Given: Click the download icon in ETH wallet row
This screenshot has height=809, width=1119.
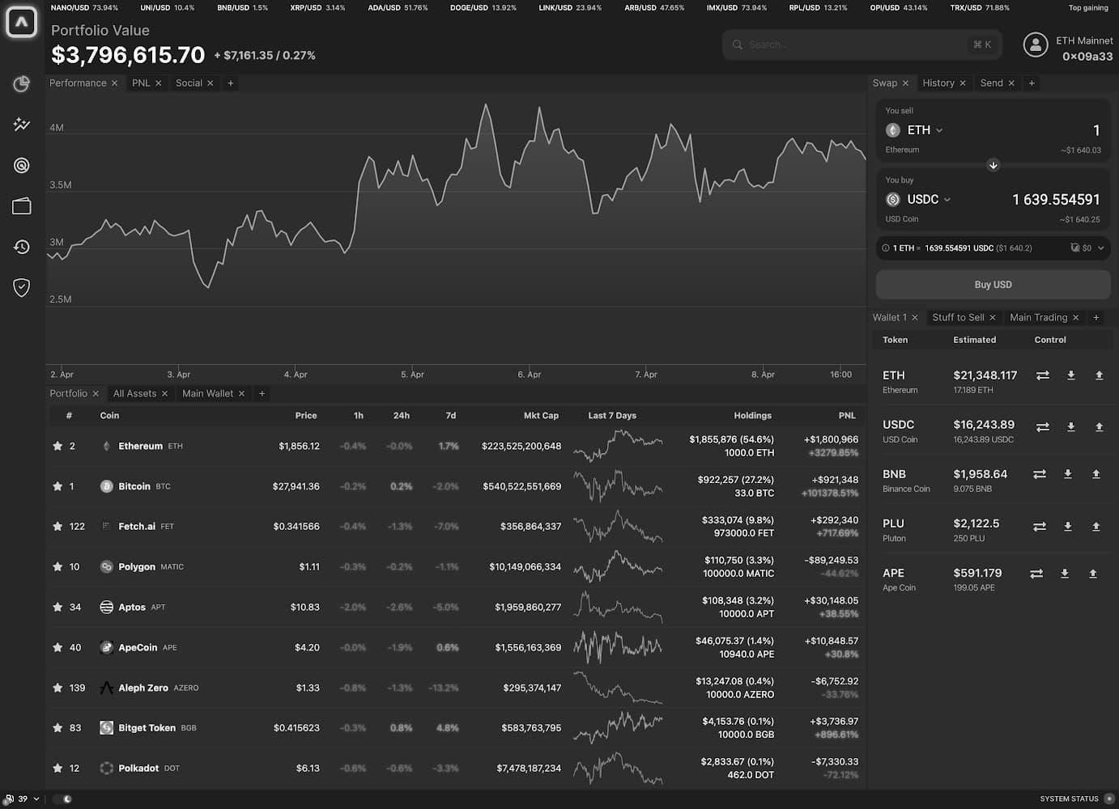Looking at the screenshot, I should (x=1071, y=375).
